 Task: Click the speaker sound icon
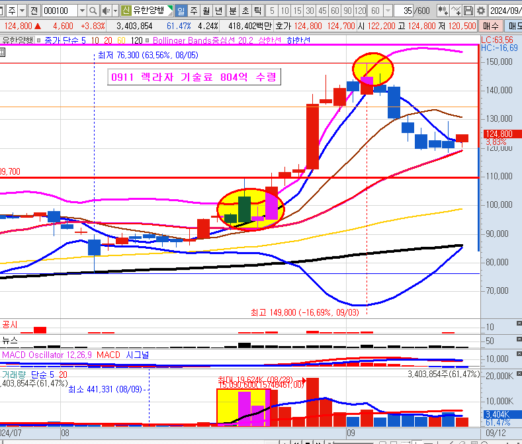coord(105,11)
